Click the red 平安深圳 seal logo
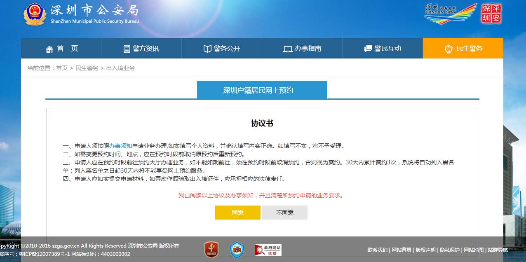Image resolution: width=526 pixels, height=262 pixels. [491, 14]
